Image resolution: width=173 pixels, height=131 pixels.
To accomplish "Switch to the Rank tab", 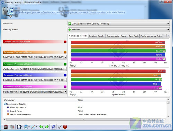I will click(124, 36).
